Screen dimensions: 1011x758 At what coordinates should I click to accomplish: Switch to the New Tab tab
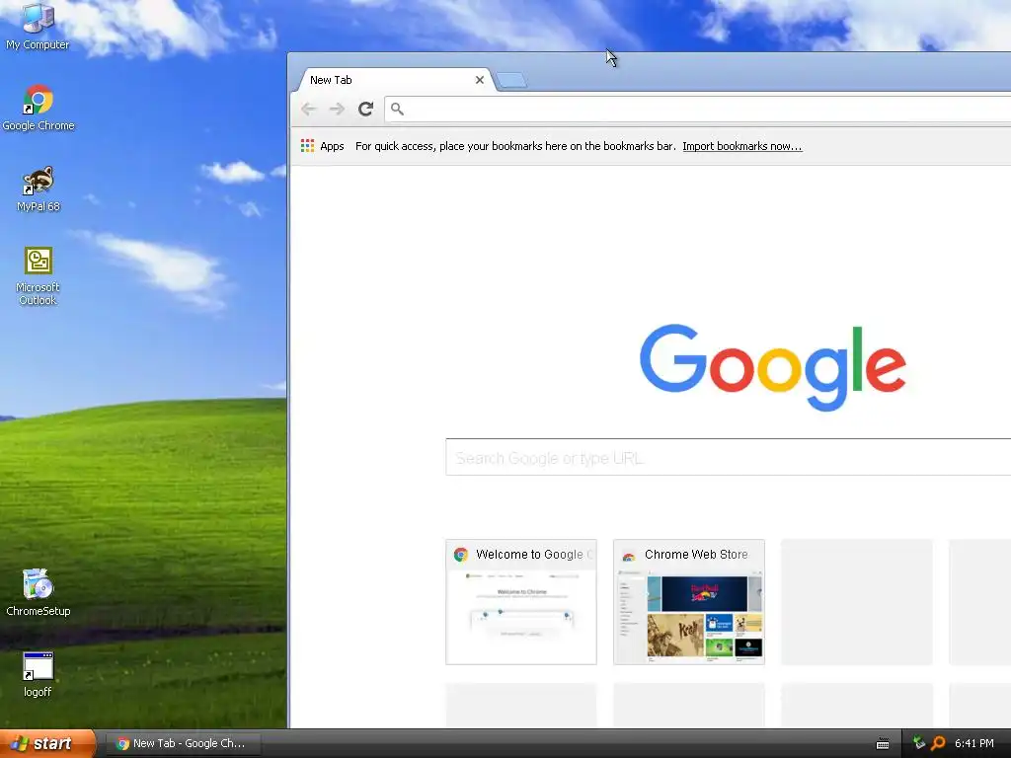pyautogui.click(x=395, y=80)
